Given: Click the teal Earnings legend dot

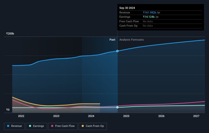Looking at the screenshot, I should pyautogui.click(x=30, y=126).
